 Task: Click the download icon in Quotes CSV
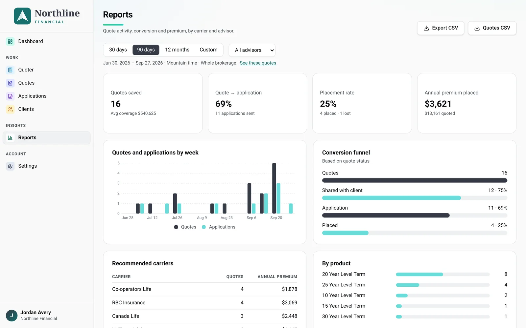pyautogui.click(x=477, y=28)
